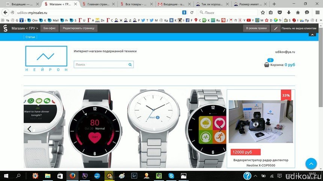Click the browser home icon

[x=298, y=12]
